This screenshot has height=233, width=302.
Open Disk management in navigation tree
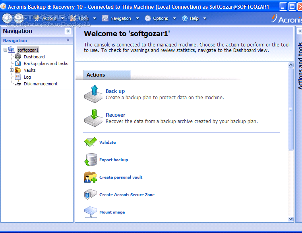click(41, 84)
